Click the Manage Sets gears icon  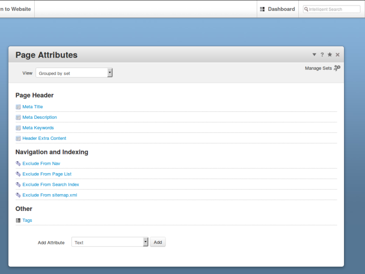(337, 68)
